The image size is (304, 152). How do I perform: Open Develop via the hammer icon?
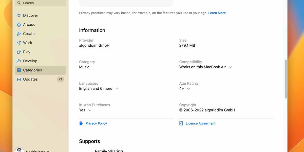[19, 61]
